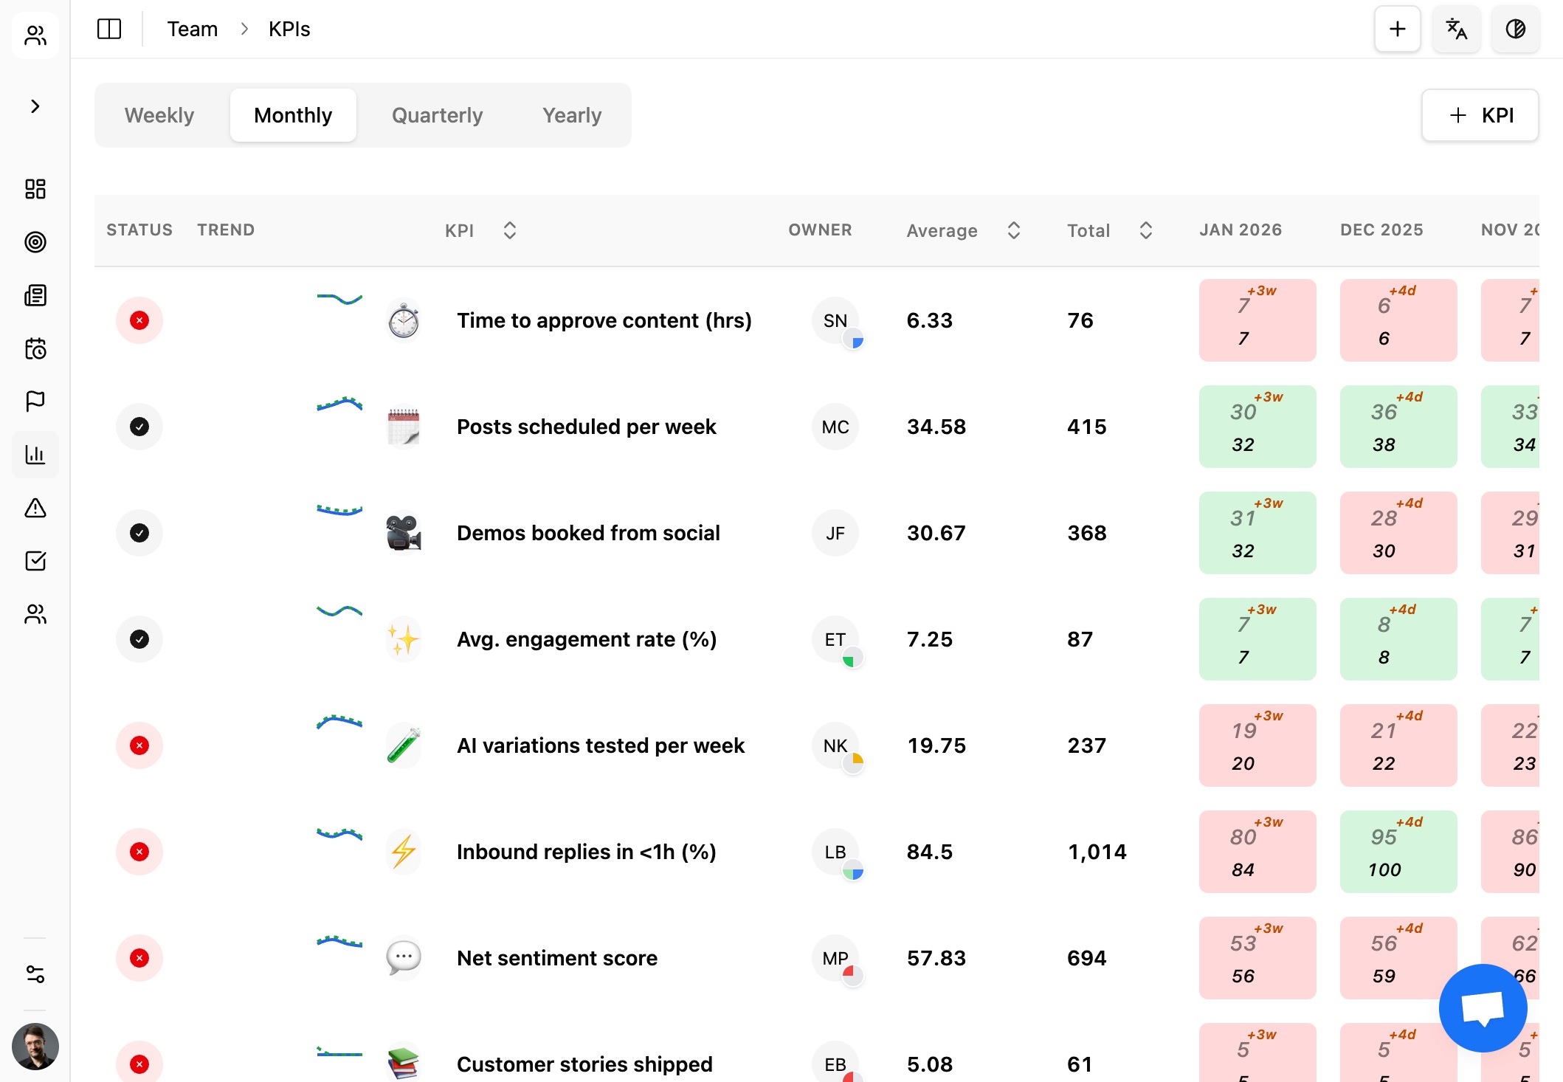
Task: Open the blue chat support bubble
Action: 1483,1007
